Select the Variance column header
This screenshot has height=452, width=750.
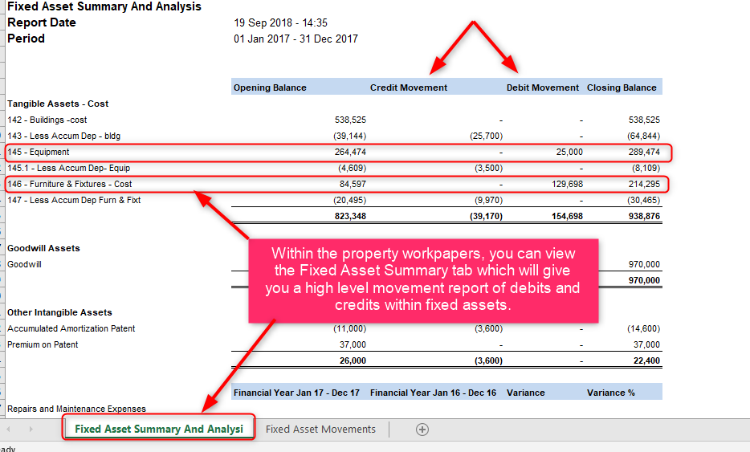tap(526, 393)
